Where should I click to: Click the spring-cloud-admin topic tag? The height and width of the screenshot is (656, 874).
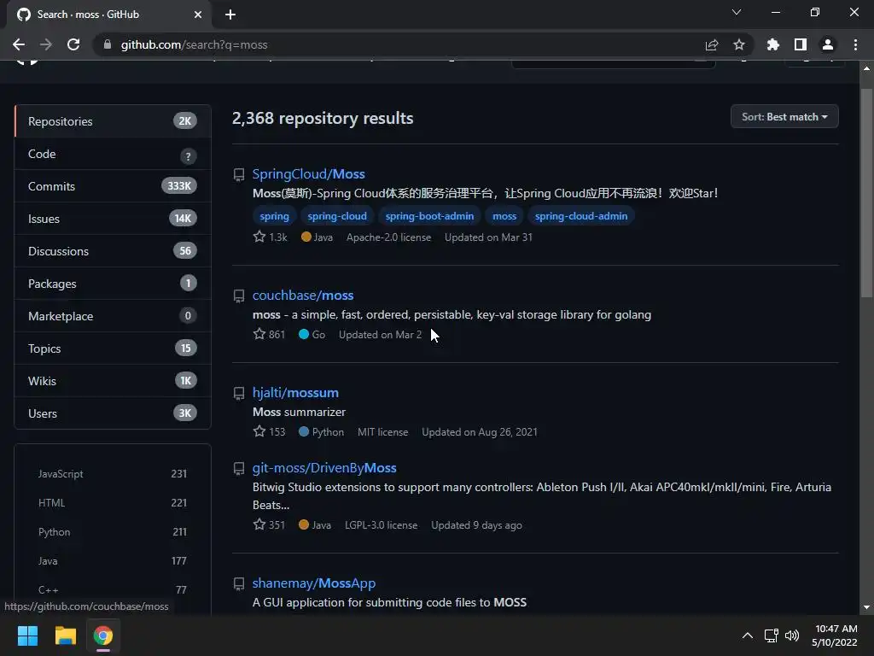(x=580, y=216)
